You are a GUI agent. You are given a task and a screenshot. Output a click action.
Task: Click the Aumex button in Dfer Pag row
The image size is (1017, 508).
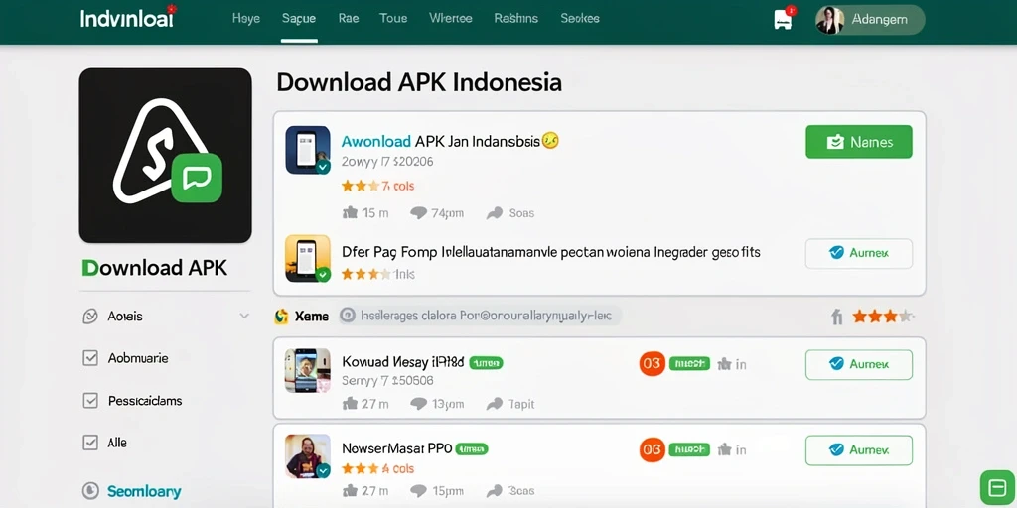(859, 253)
